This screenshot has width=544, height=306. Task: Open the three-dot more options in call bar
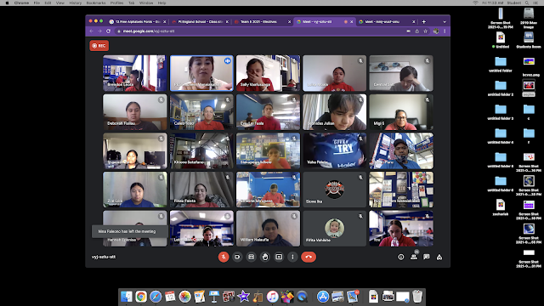click(x=292, y=257)
